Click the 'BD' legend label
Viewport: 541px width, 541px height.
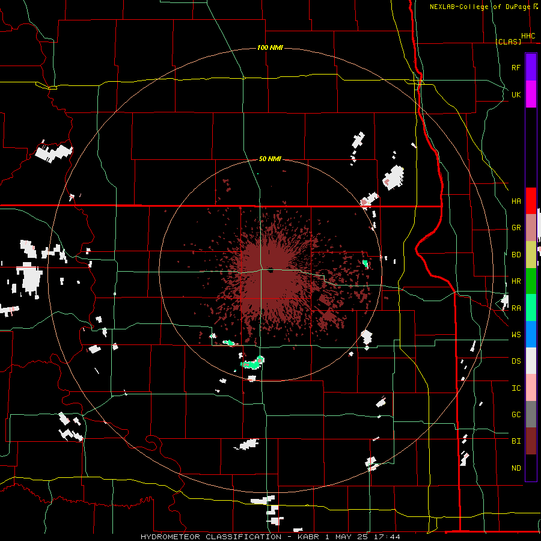(x=516, y=255)
